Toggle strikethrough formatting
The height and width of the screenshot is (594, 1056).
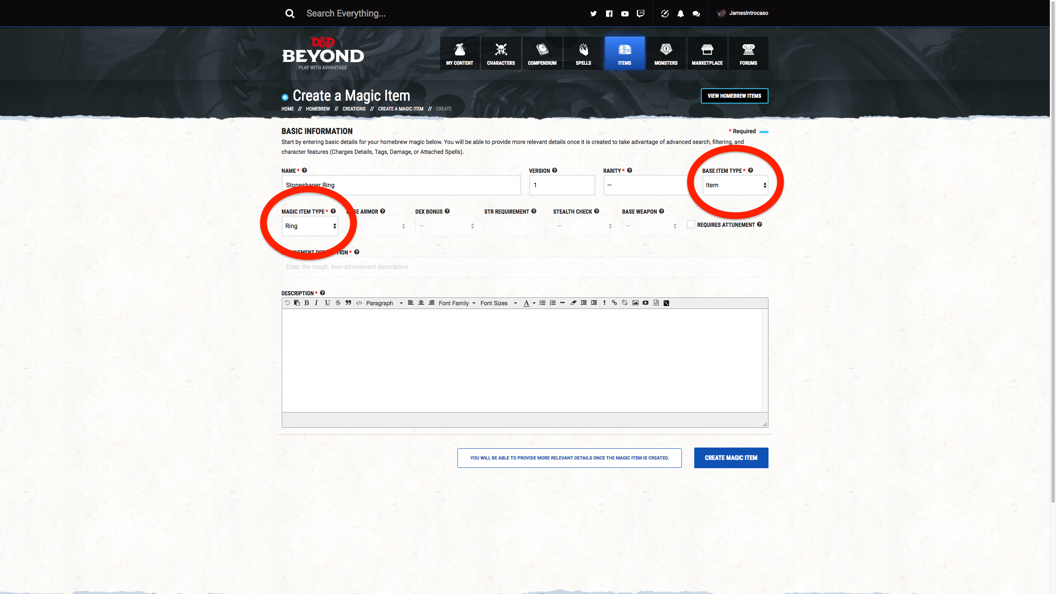pyautogui.click(x=338, y=303)
